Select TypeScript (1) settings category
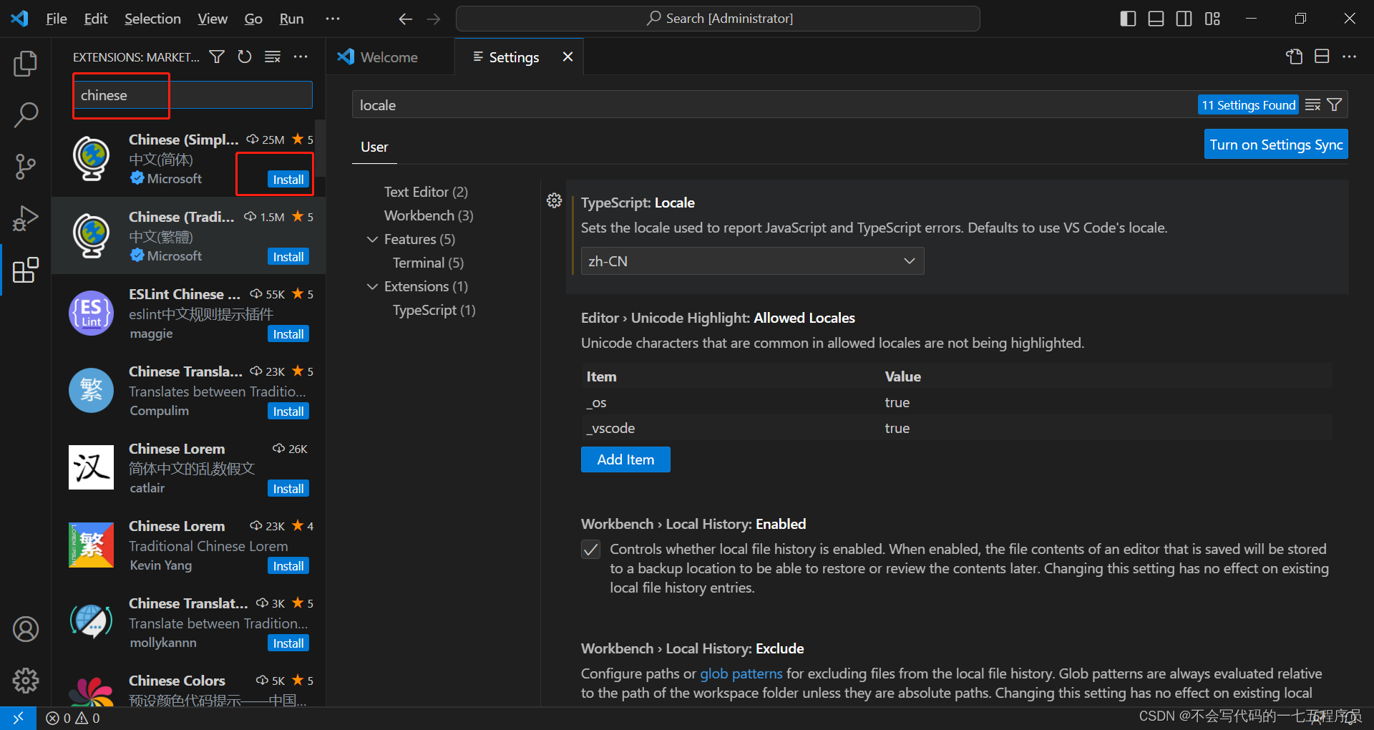Viewport: 1374px width, 730px height. pyautogui.click(x=434, y=310)
